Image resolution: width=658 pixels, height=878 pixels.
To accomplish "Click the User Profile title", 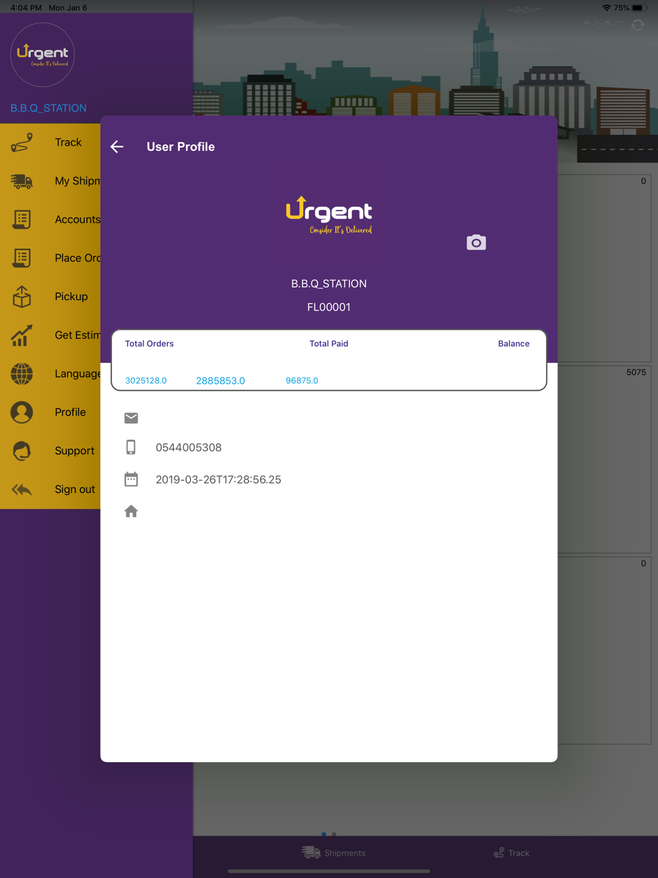I will (181, 147).
